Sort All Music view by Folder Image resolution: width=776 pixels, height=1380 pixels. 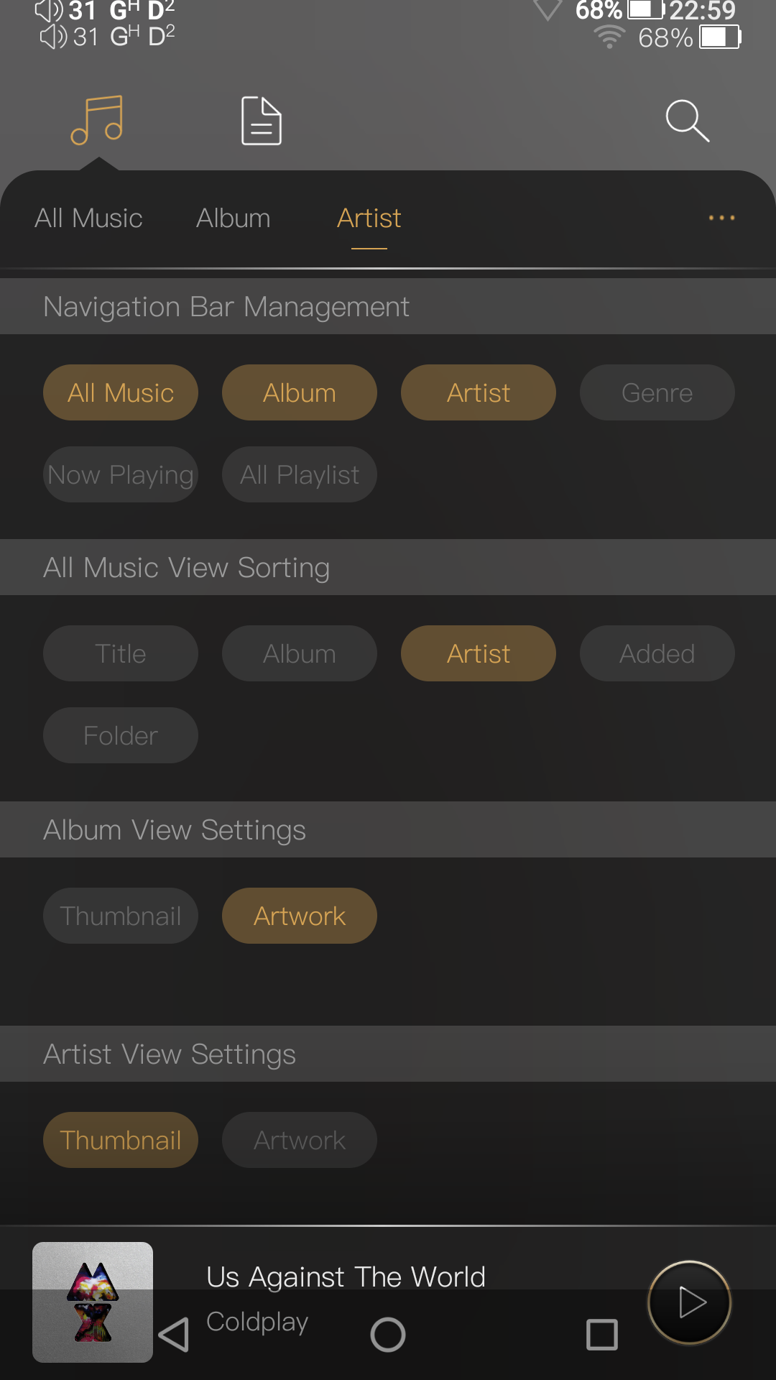121,735
